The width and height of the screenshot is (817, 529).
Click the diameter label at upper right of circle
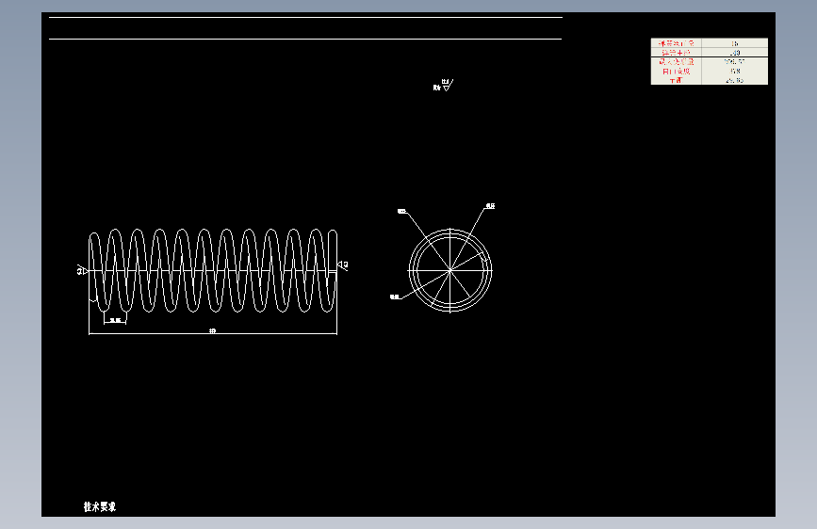tap(490, 206)
